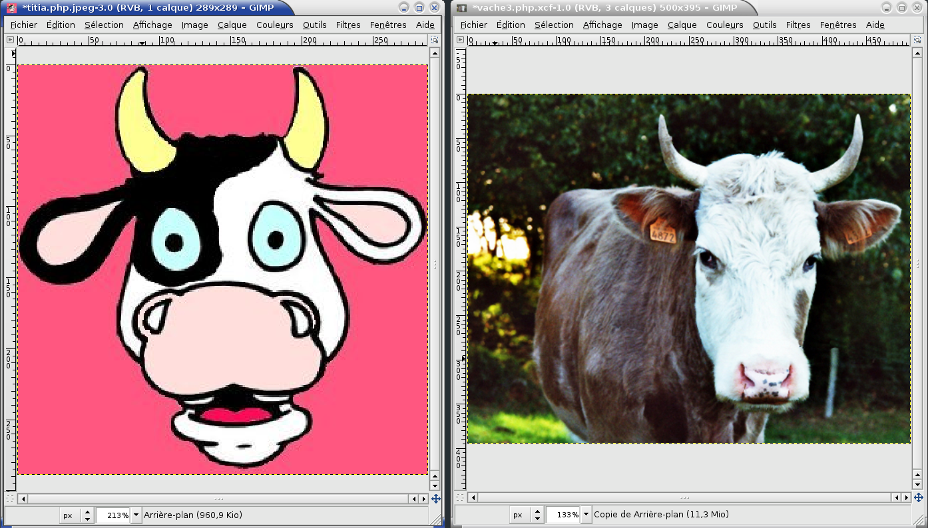Open Calque menu in vache3.php.xcf window
928x528 pixels.
[682, 25]
